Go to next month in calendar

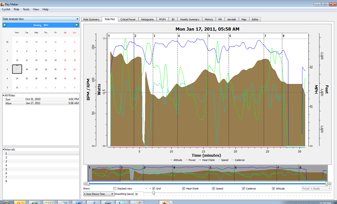[76, 25]
